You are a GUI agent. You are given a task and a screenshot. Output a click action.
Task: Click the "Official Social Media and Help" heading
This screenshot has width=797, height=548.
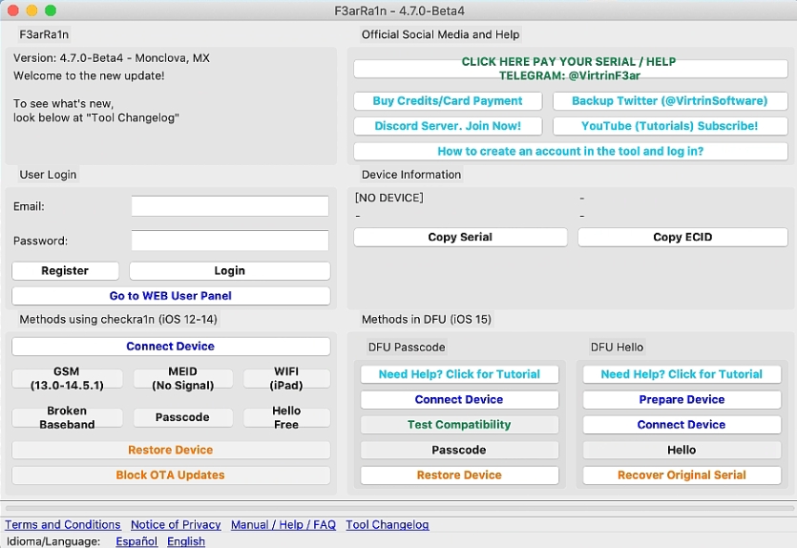pyautogui.click(x=441, y=34)
